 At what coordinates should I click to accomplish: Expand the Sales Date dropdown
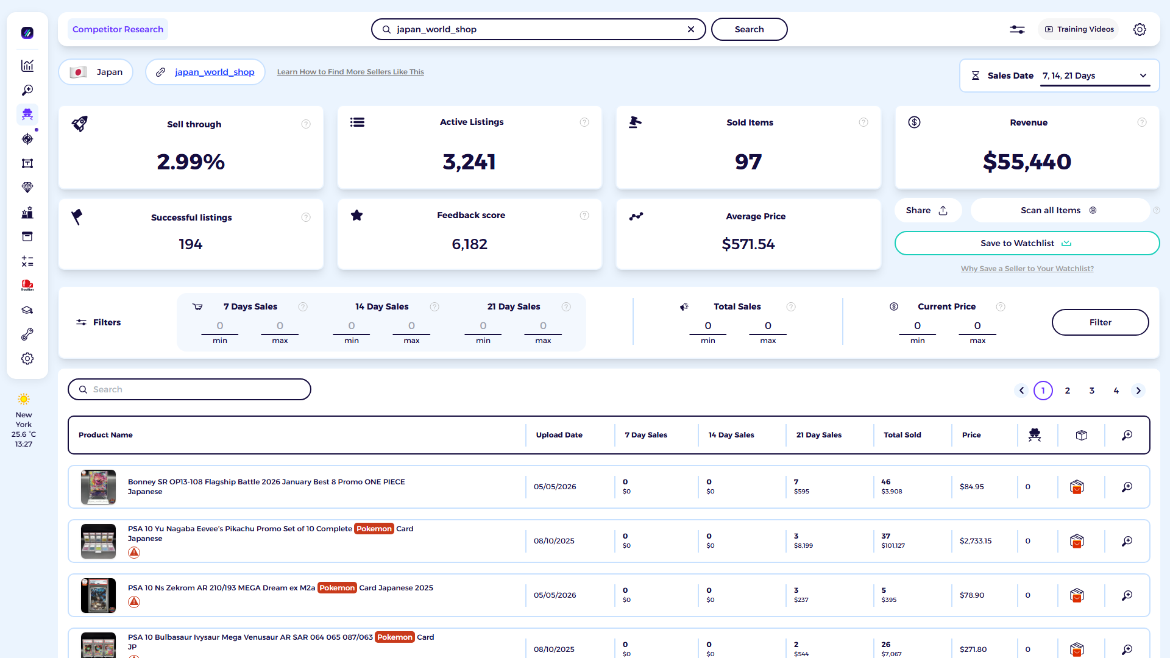click(1094, 76)
